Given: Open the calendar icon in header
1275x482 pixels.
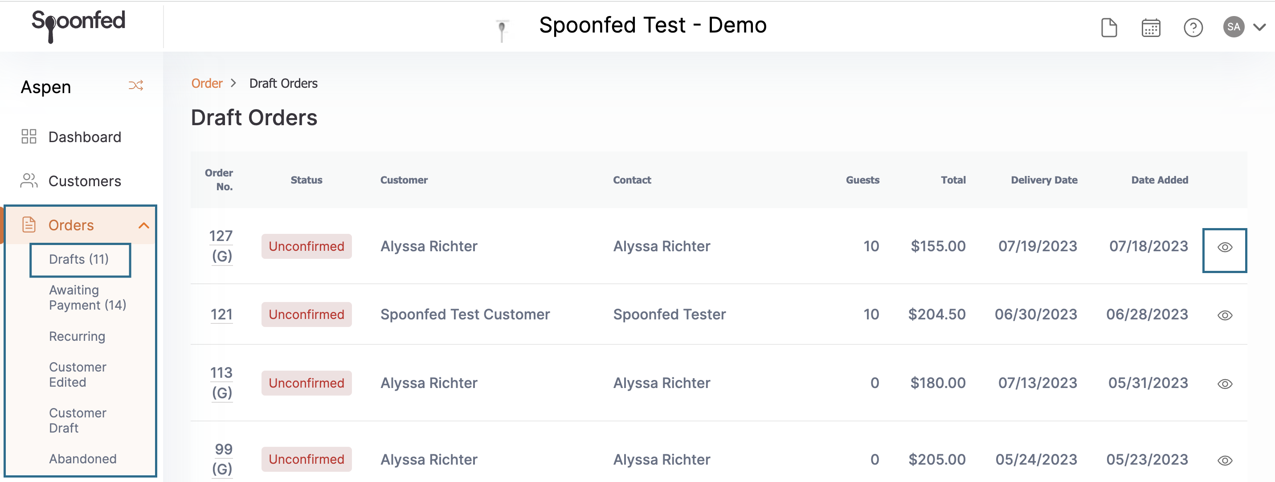Looking at the screenshot, I should pos(1151,28).
